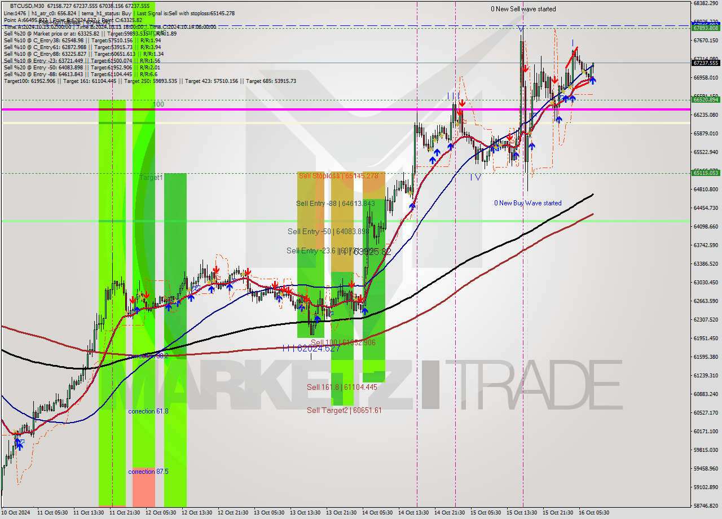Select price axis value 63030.450
The width and height of the screenshot is (722, 519).
click(x=706, y=283)
